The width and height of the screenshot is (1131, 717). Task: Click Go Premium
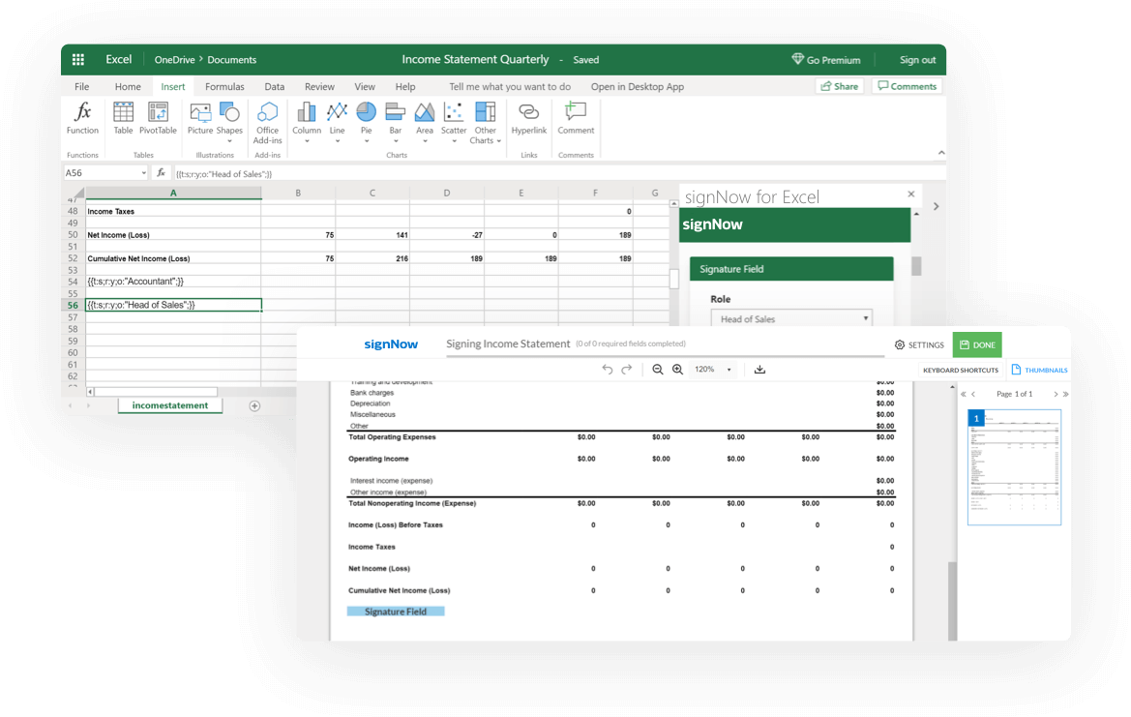pos(826,60)
